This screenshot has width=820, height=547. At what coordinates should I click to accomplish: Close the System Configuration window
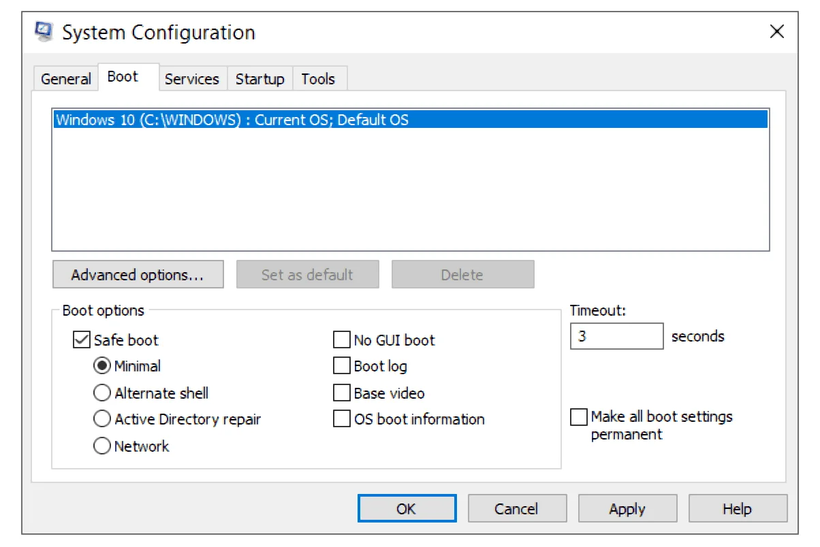click(x=776, y=32)
